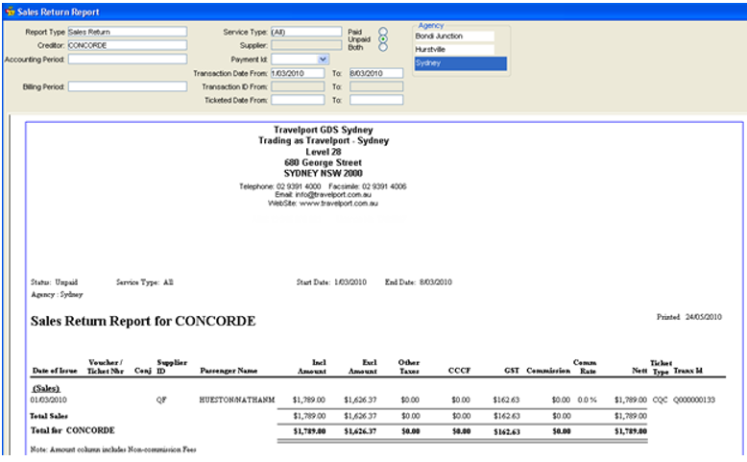Image resolution: width=747 pixels, height=462 pixels.
Task: Click the Commission column header
Action: point(548,371)
